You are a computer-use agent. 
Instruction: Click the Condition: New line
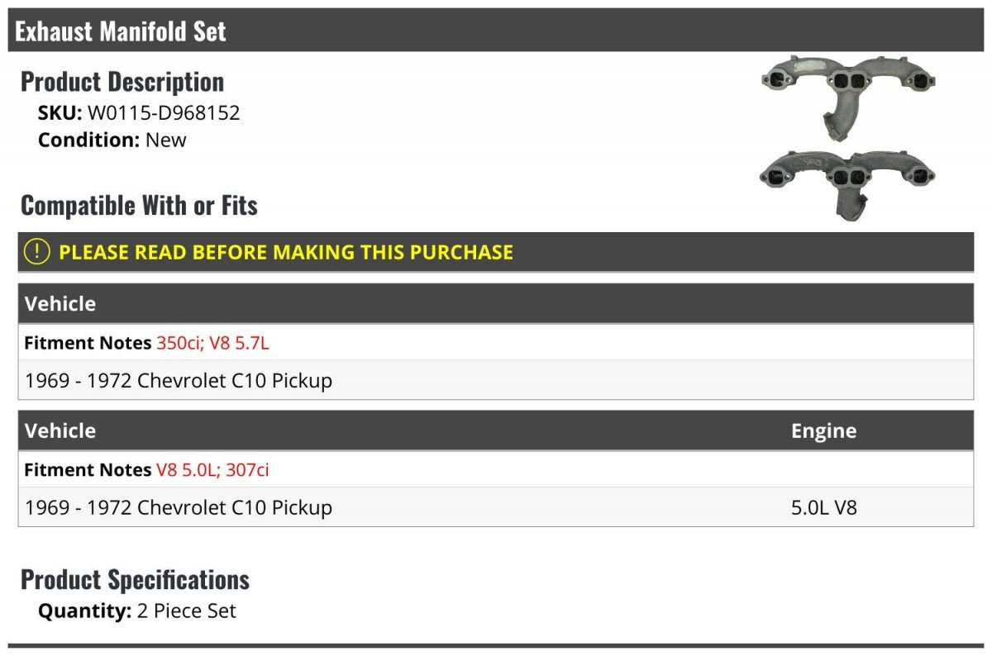[x=112, y=140]
